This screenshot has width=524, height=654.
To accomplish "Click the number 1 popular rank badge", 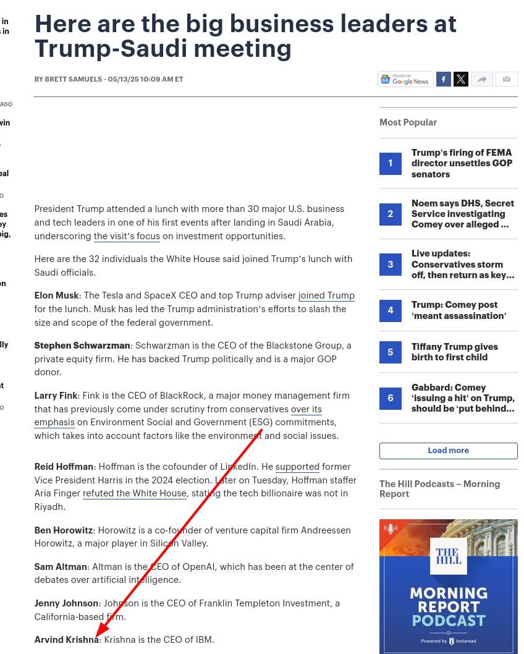I will [x=391, y=163].
